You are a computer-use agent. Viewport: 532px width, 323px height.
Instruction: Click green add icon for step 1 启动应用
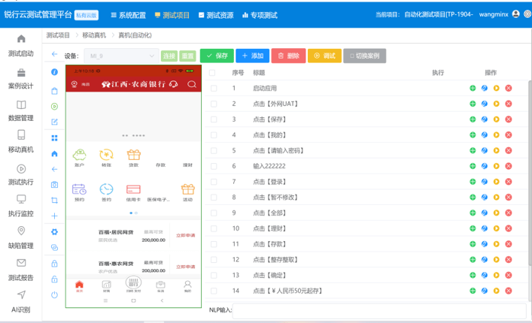pos(473,88)
